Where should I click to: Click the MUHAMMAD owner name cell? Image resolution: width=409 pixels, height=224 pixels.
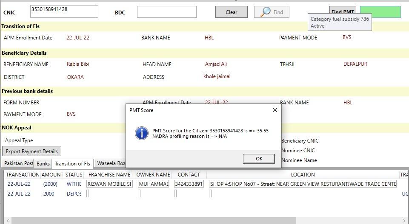tap(153, 184)
